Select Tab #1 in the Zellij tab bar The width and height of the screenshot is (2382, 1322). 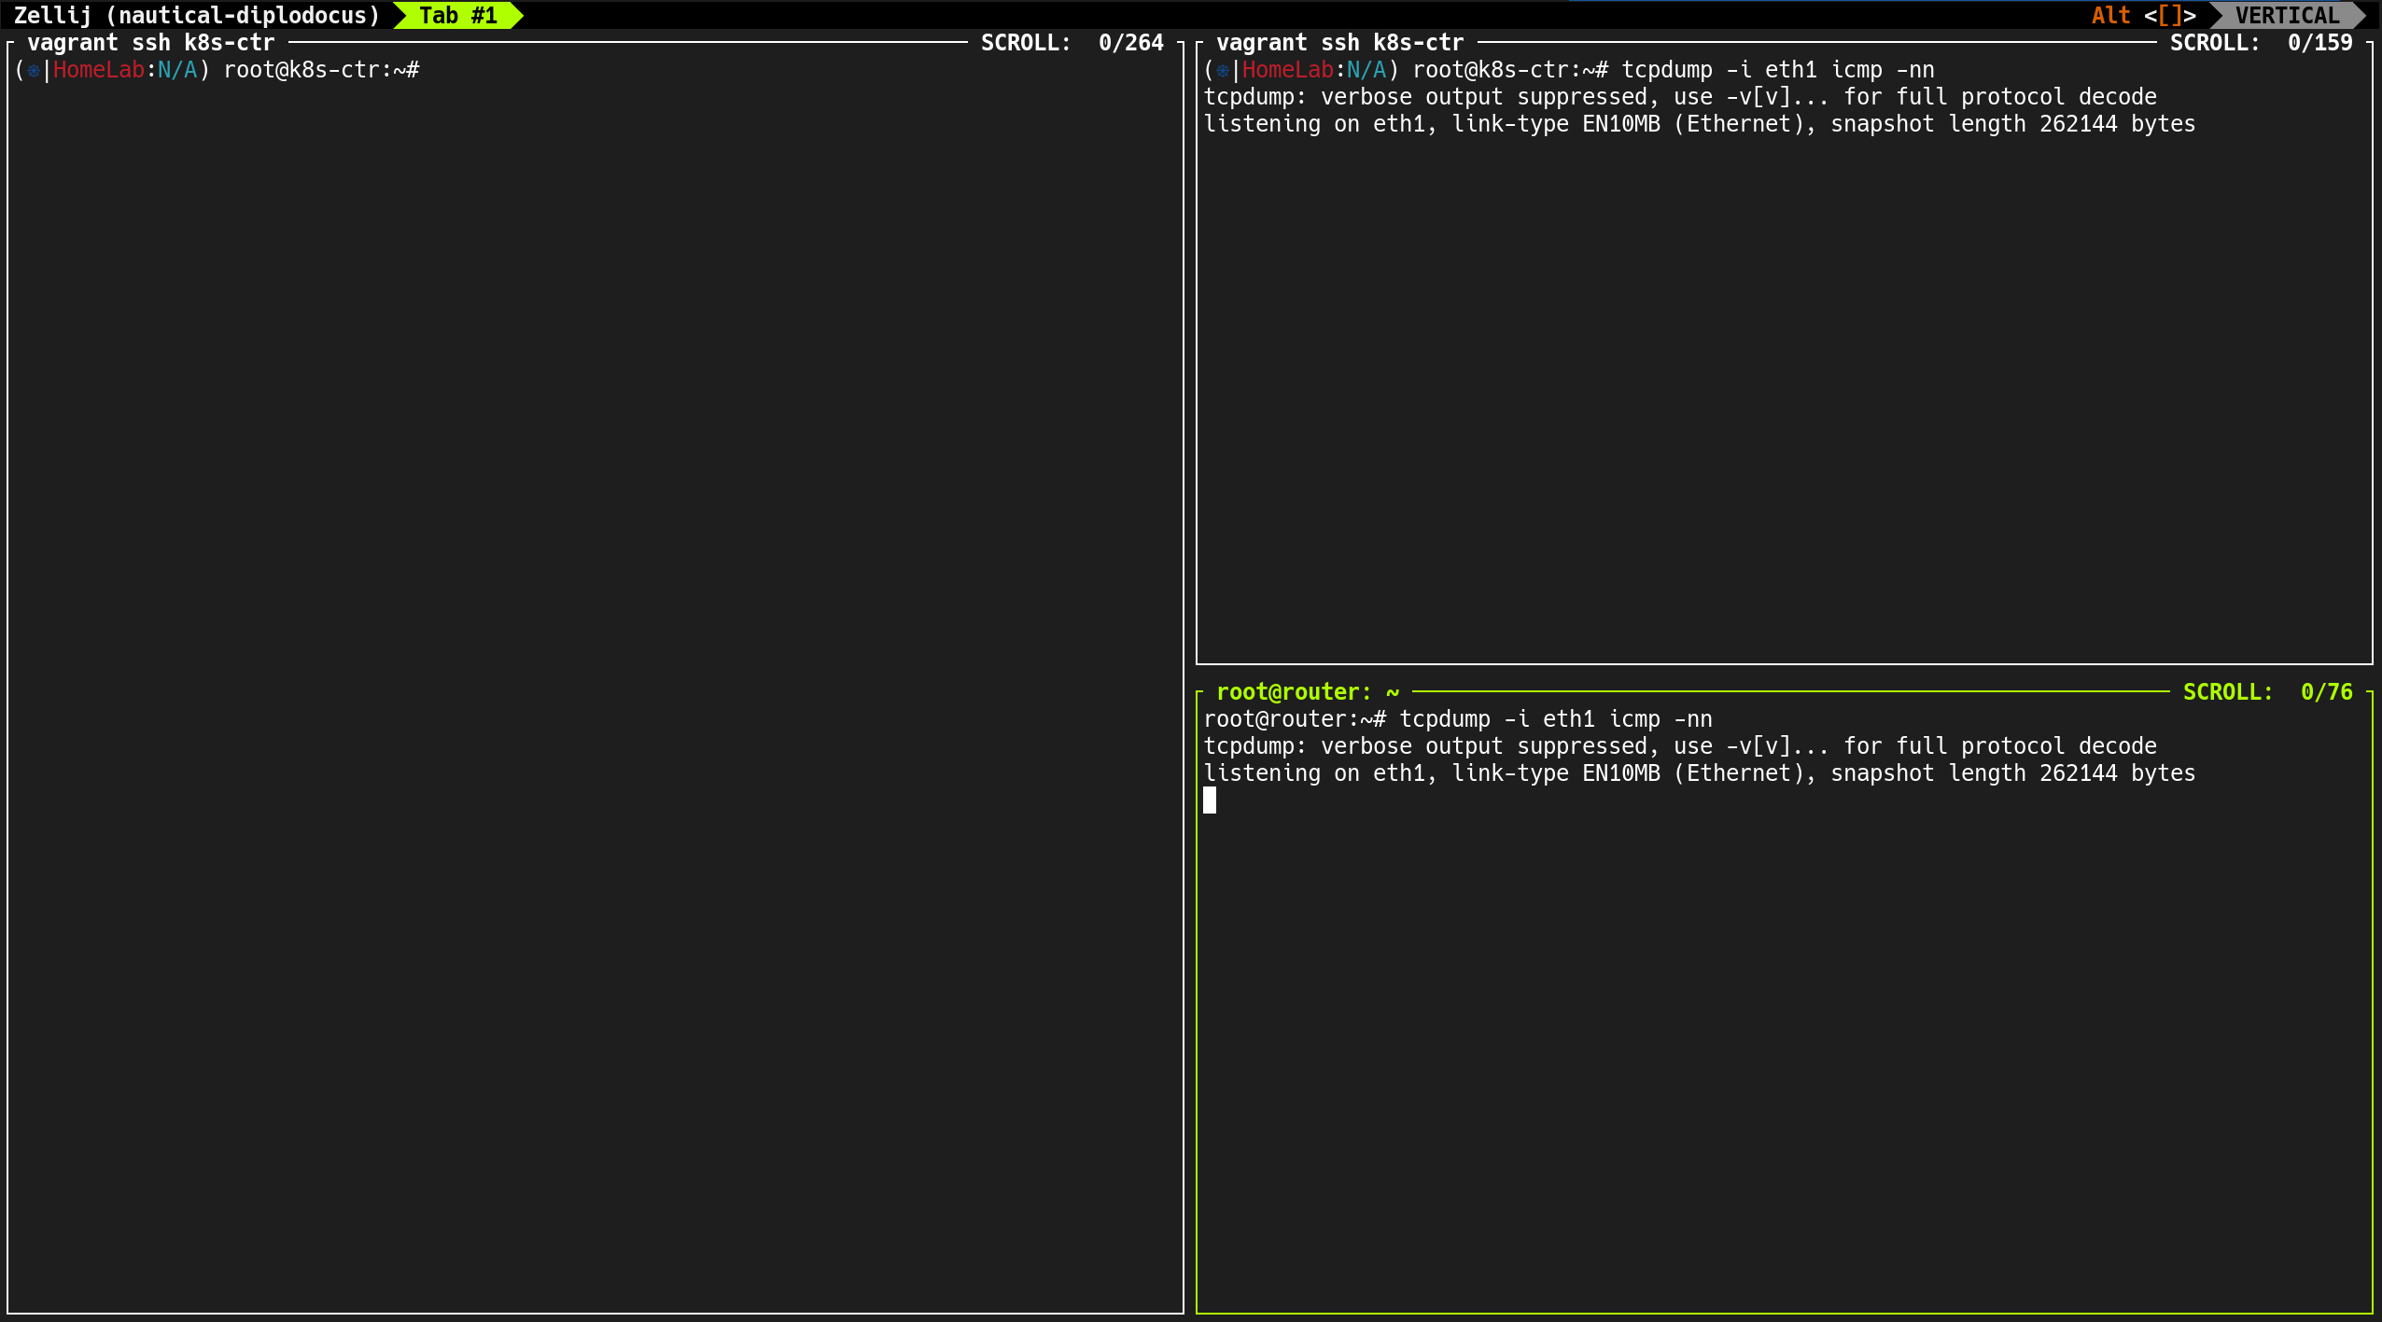click(x=457, y=15)
